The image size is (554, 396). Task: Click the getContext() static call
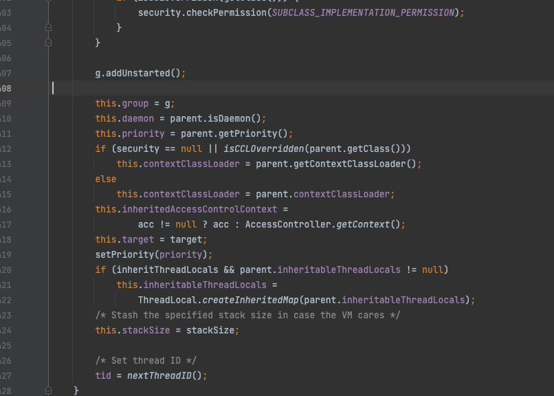pos(368,225)
